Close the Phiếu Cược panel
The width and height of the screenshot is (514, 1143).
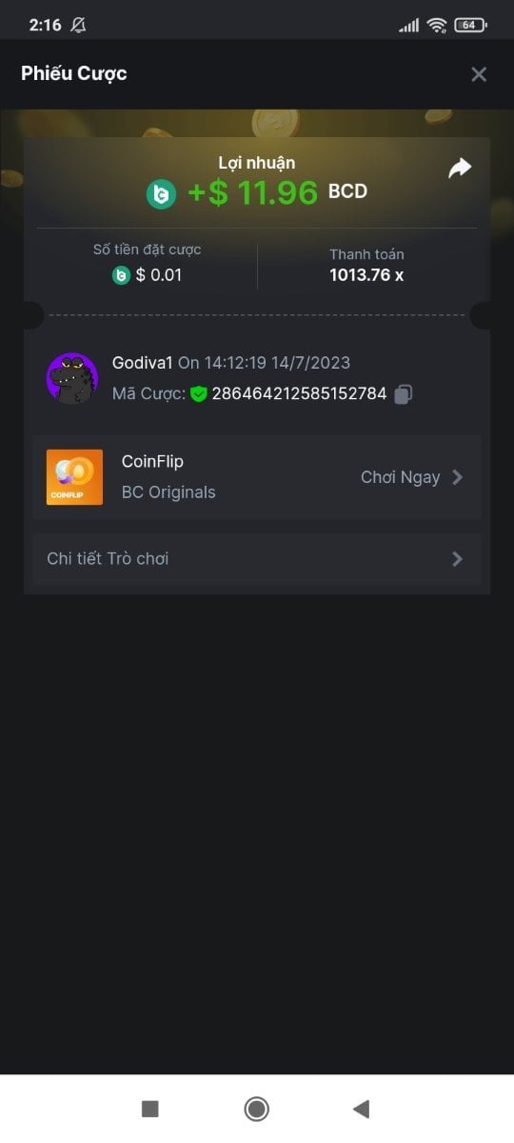(479, 74)
